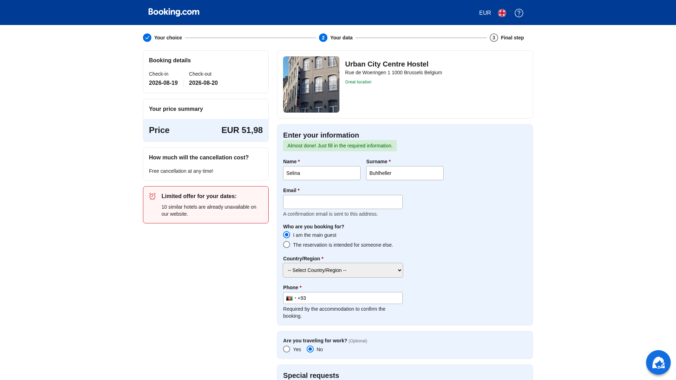This screenshot has width=676, height=380.
Task: Expand the Country/Region dropdown
Action: 343,270
